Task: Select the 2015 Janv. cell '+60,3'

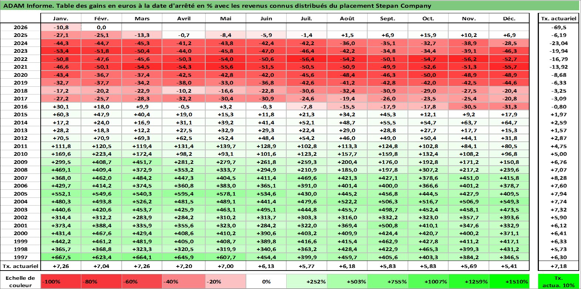Action: pyautogui.click(x=61, y=114)
